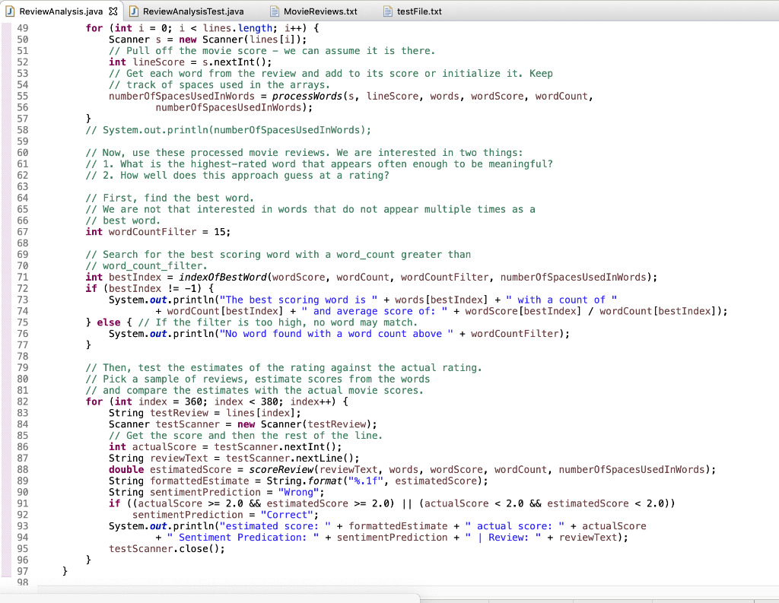Click line number 49 in the gutter
The height and width of the screenshot is (603, 779).
point(23,27)
